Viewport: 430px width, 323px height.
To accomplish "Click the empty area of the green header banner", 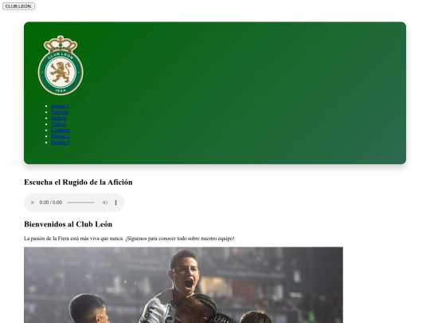I will pos(241,93).
